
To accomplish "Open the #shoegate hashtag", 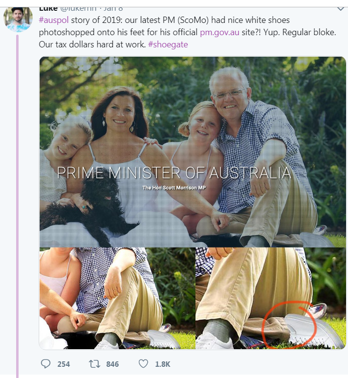I will (168, 44).
